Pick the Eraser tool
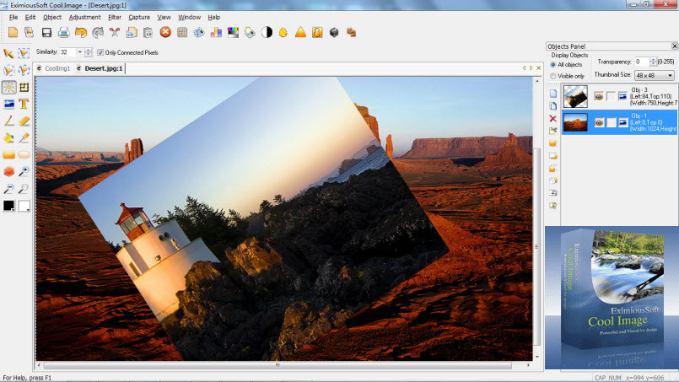 coord(24,121)
